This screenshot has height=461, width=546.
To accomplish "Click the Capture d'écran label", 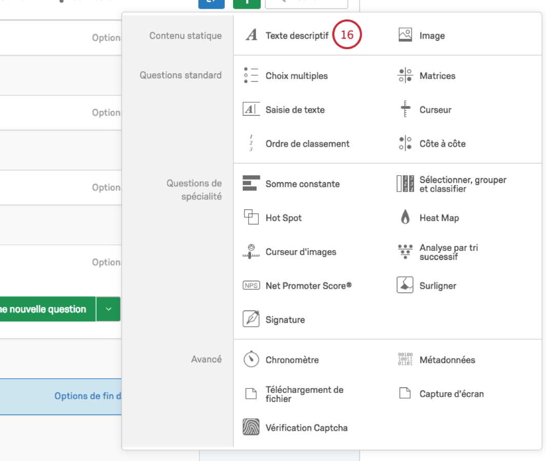I will tap(451, 394).
